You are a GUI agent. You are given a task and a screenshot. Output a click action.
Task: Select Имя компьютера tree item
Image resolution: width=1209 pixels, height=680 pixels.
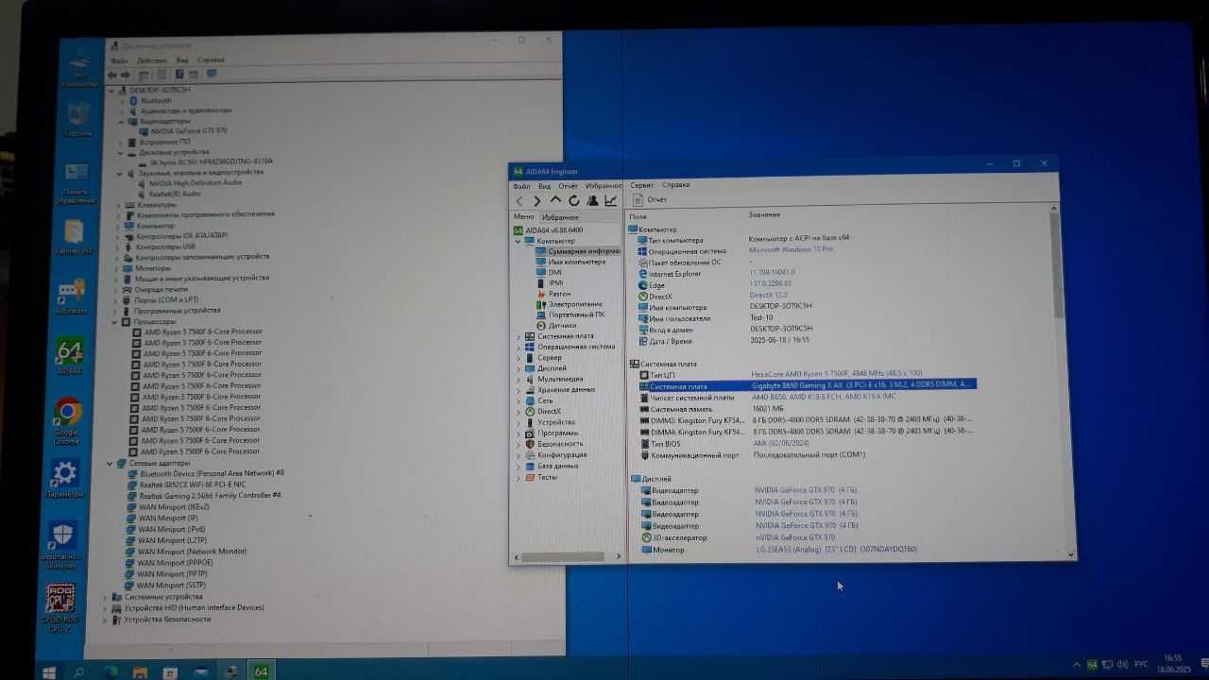coord(570,262)
